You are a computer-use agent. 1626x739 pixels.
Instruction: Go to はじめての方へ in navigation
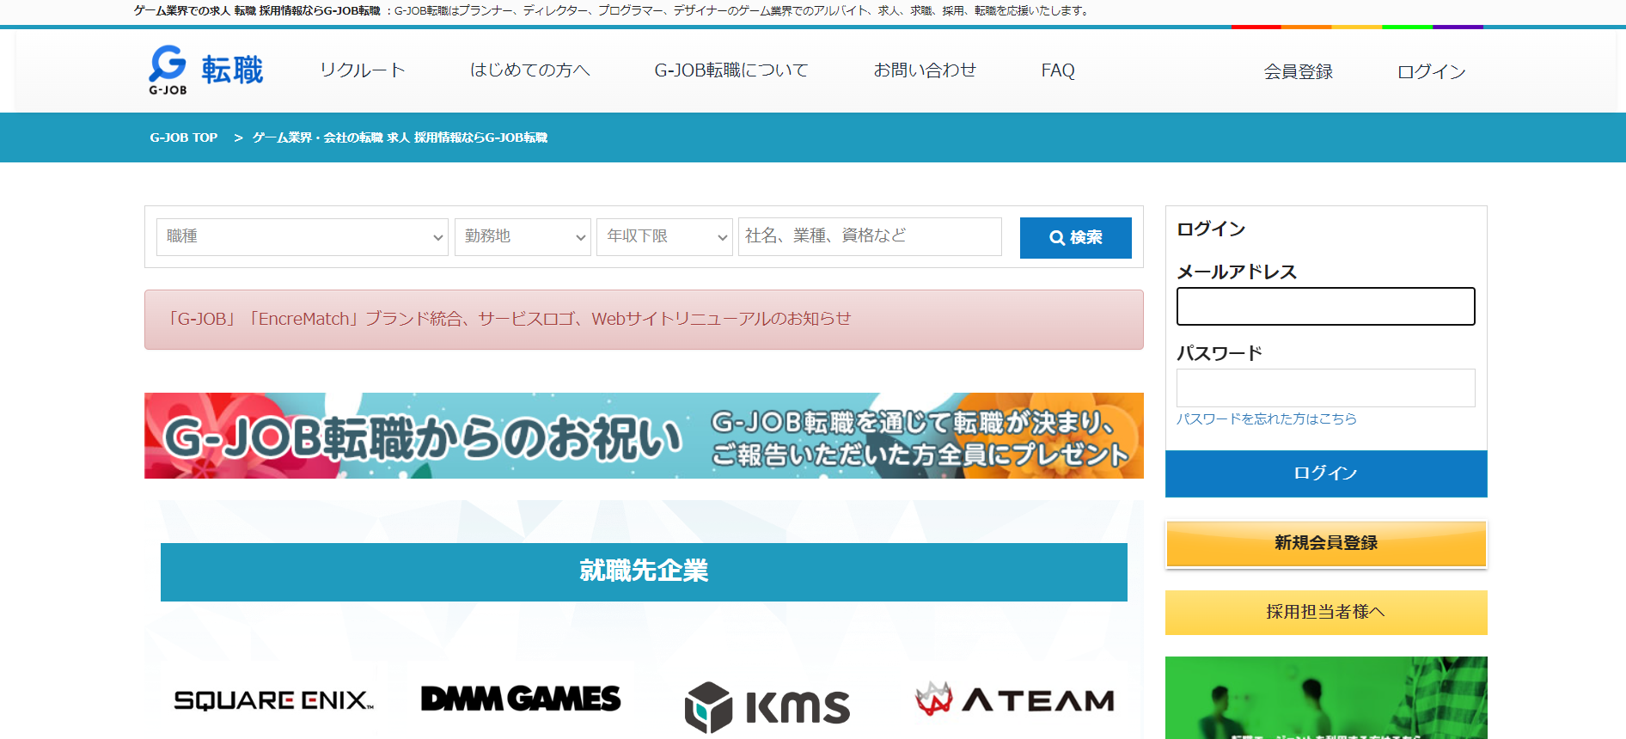tap(529, 70)
